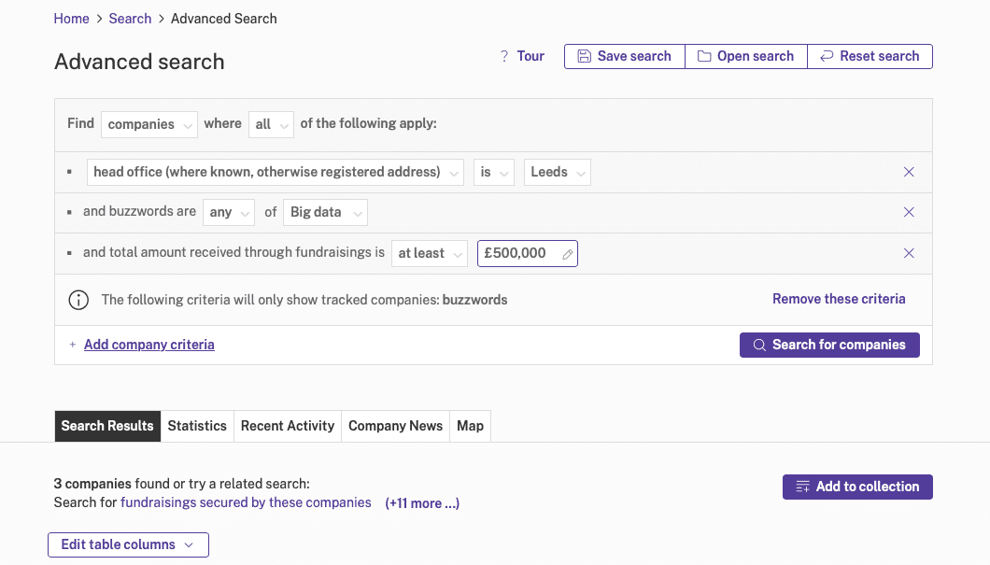Click the pencil edit icon in the amount field

tap(568, 254)
